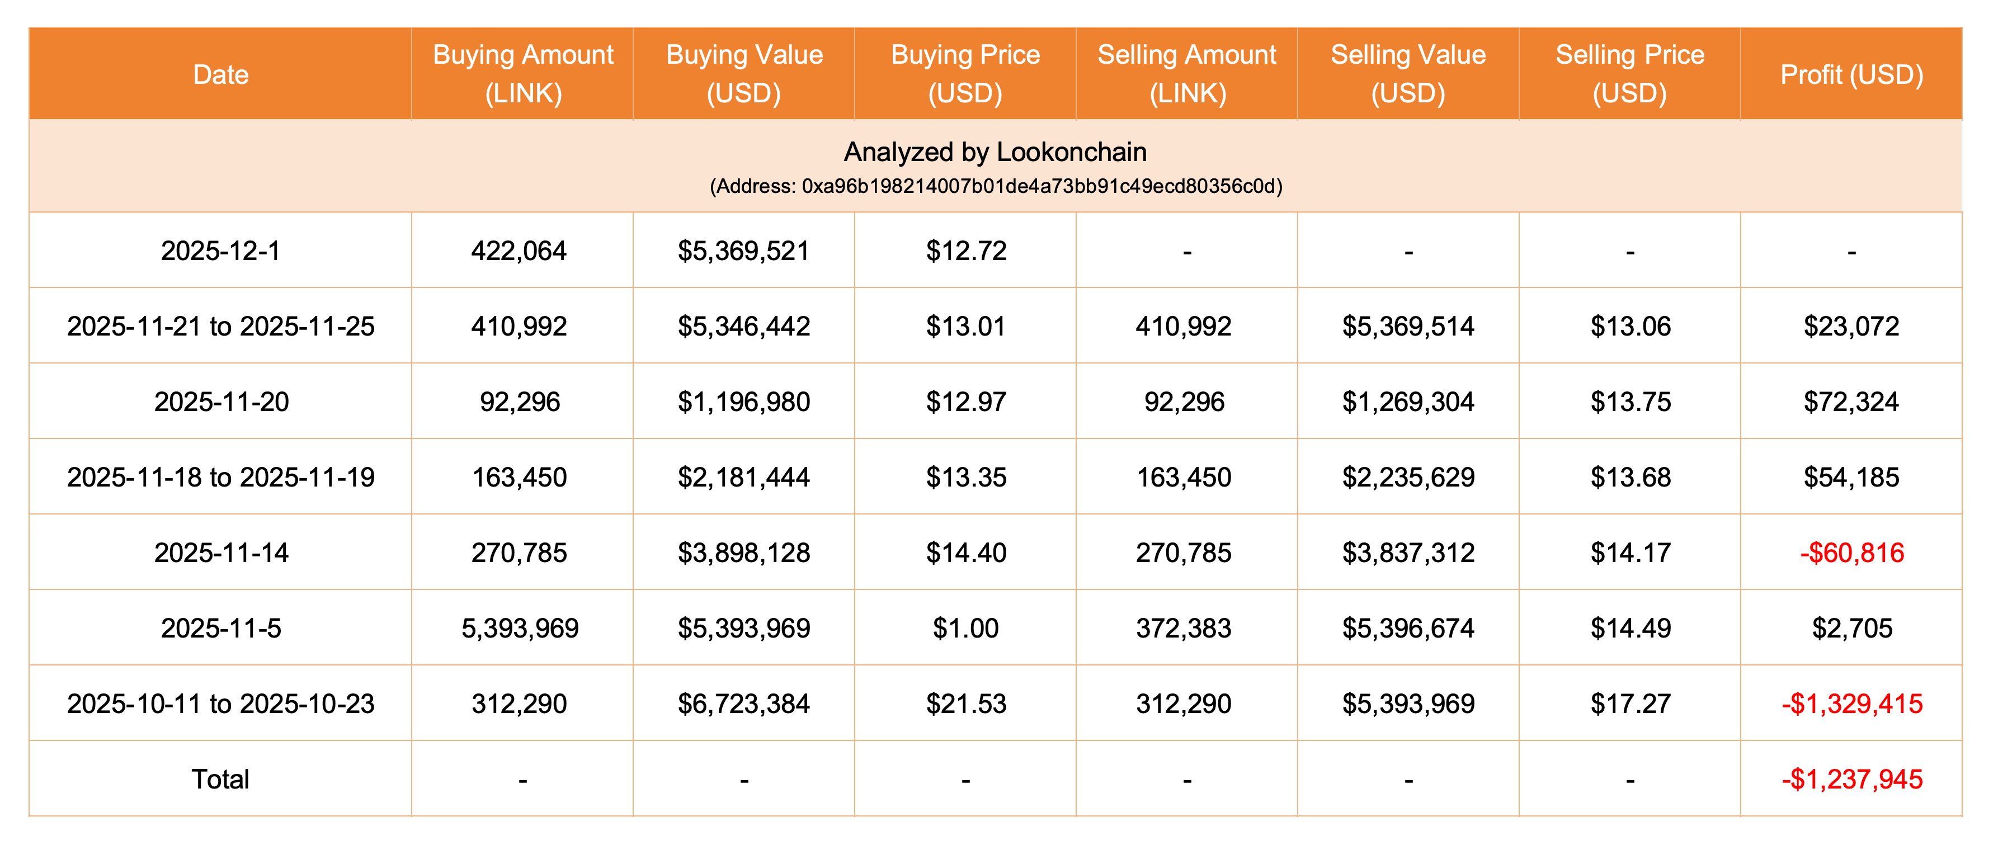
Task: Select the Buying Amount (LINK) header
Action: tap(523, 74)
